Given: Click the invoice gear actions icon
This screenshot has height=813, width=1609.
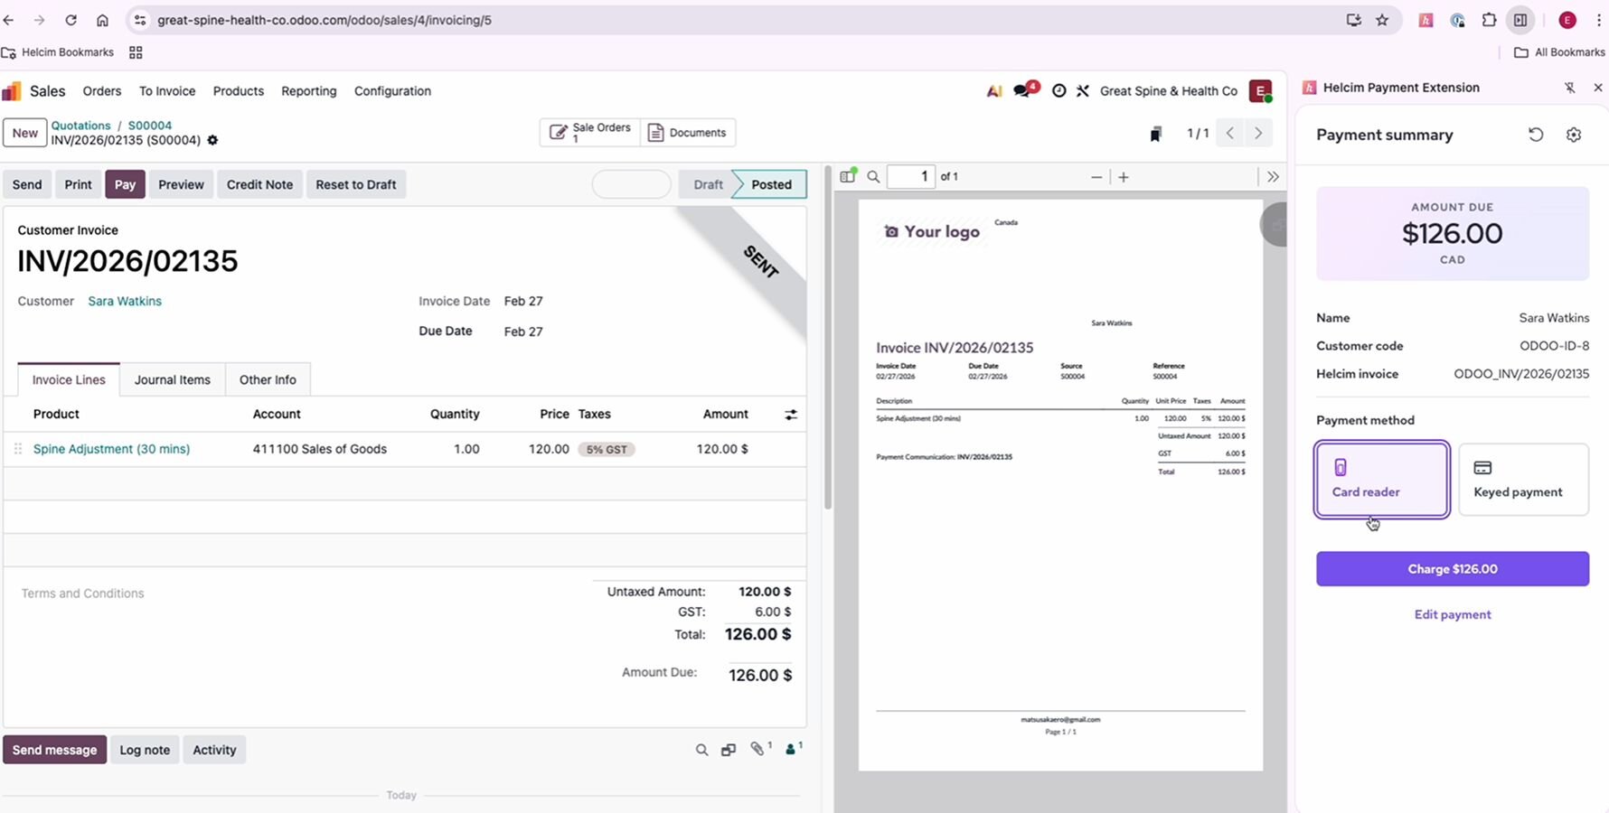Looking at the screenshot, I should coord(212,140).
